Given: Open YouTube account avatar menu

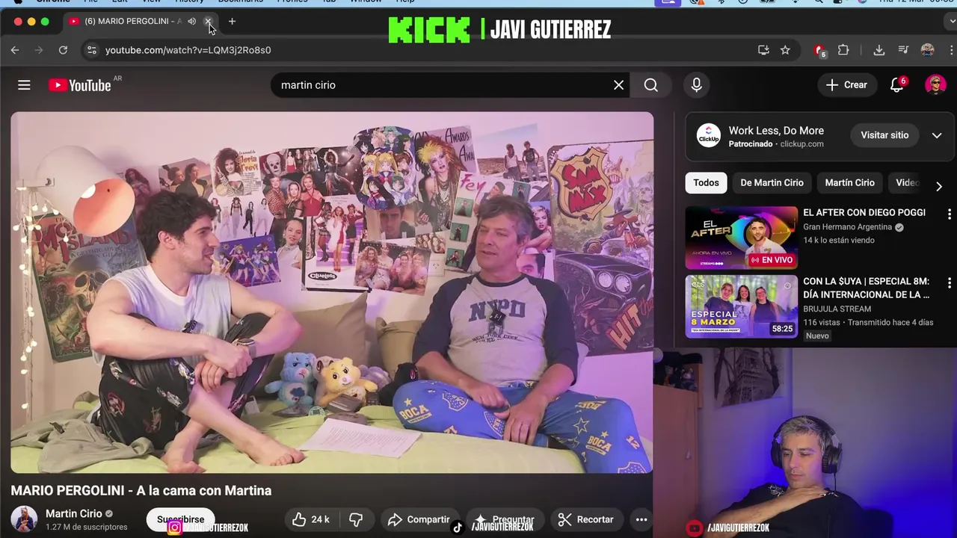Looking at the screenshot, I should click(x=935, y=85).
